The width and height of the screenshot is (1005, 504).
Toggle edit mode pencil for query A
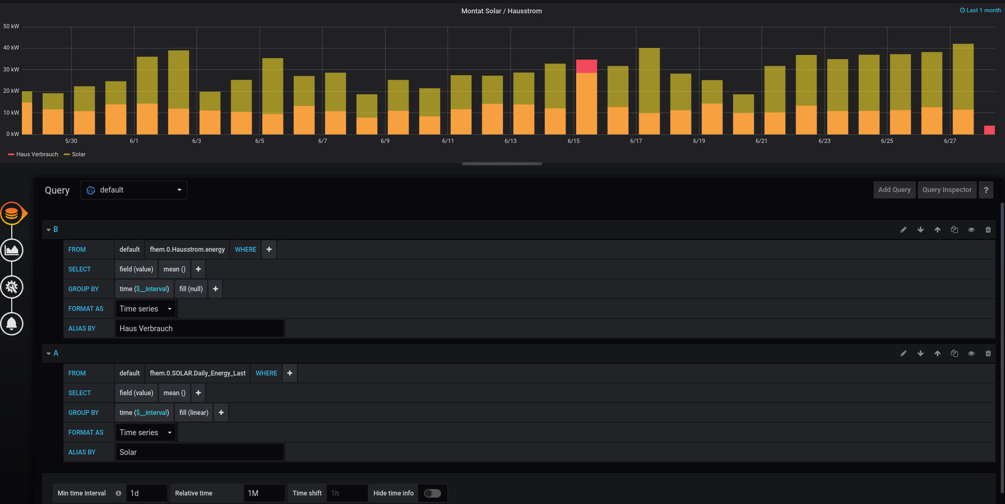tap(903, 354)
